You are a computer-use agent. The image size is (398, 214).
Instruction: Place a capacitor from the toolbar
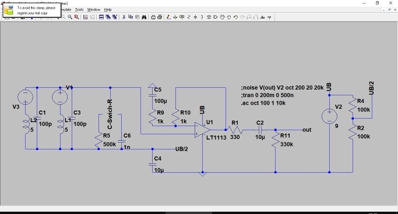coord(195,17)
